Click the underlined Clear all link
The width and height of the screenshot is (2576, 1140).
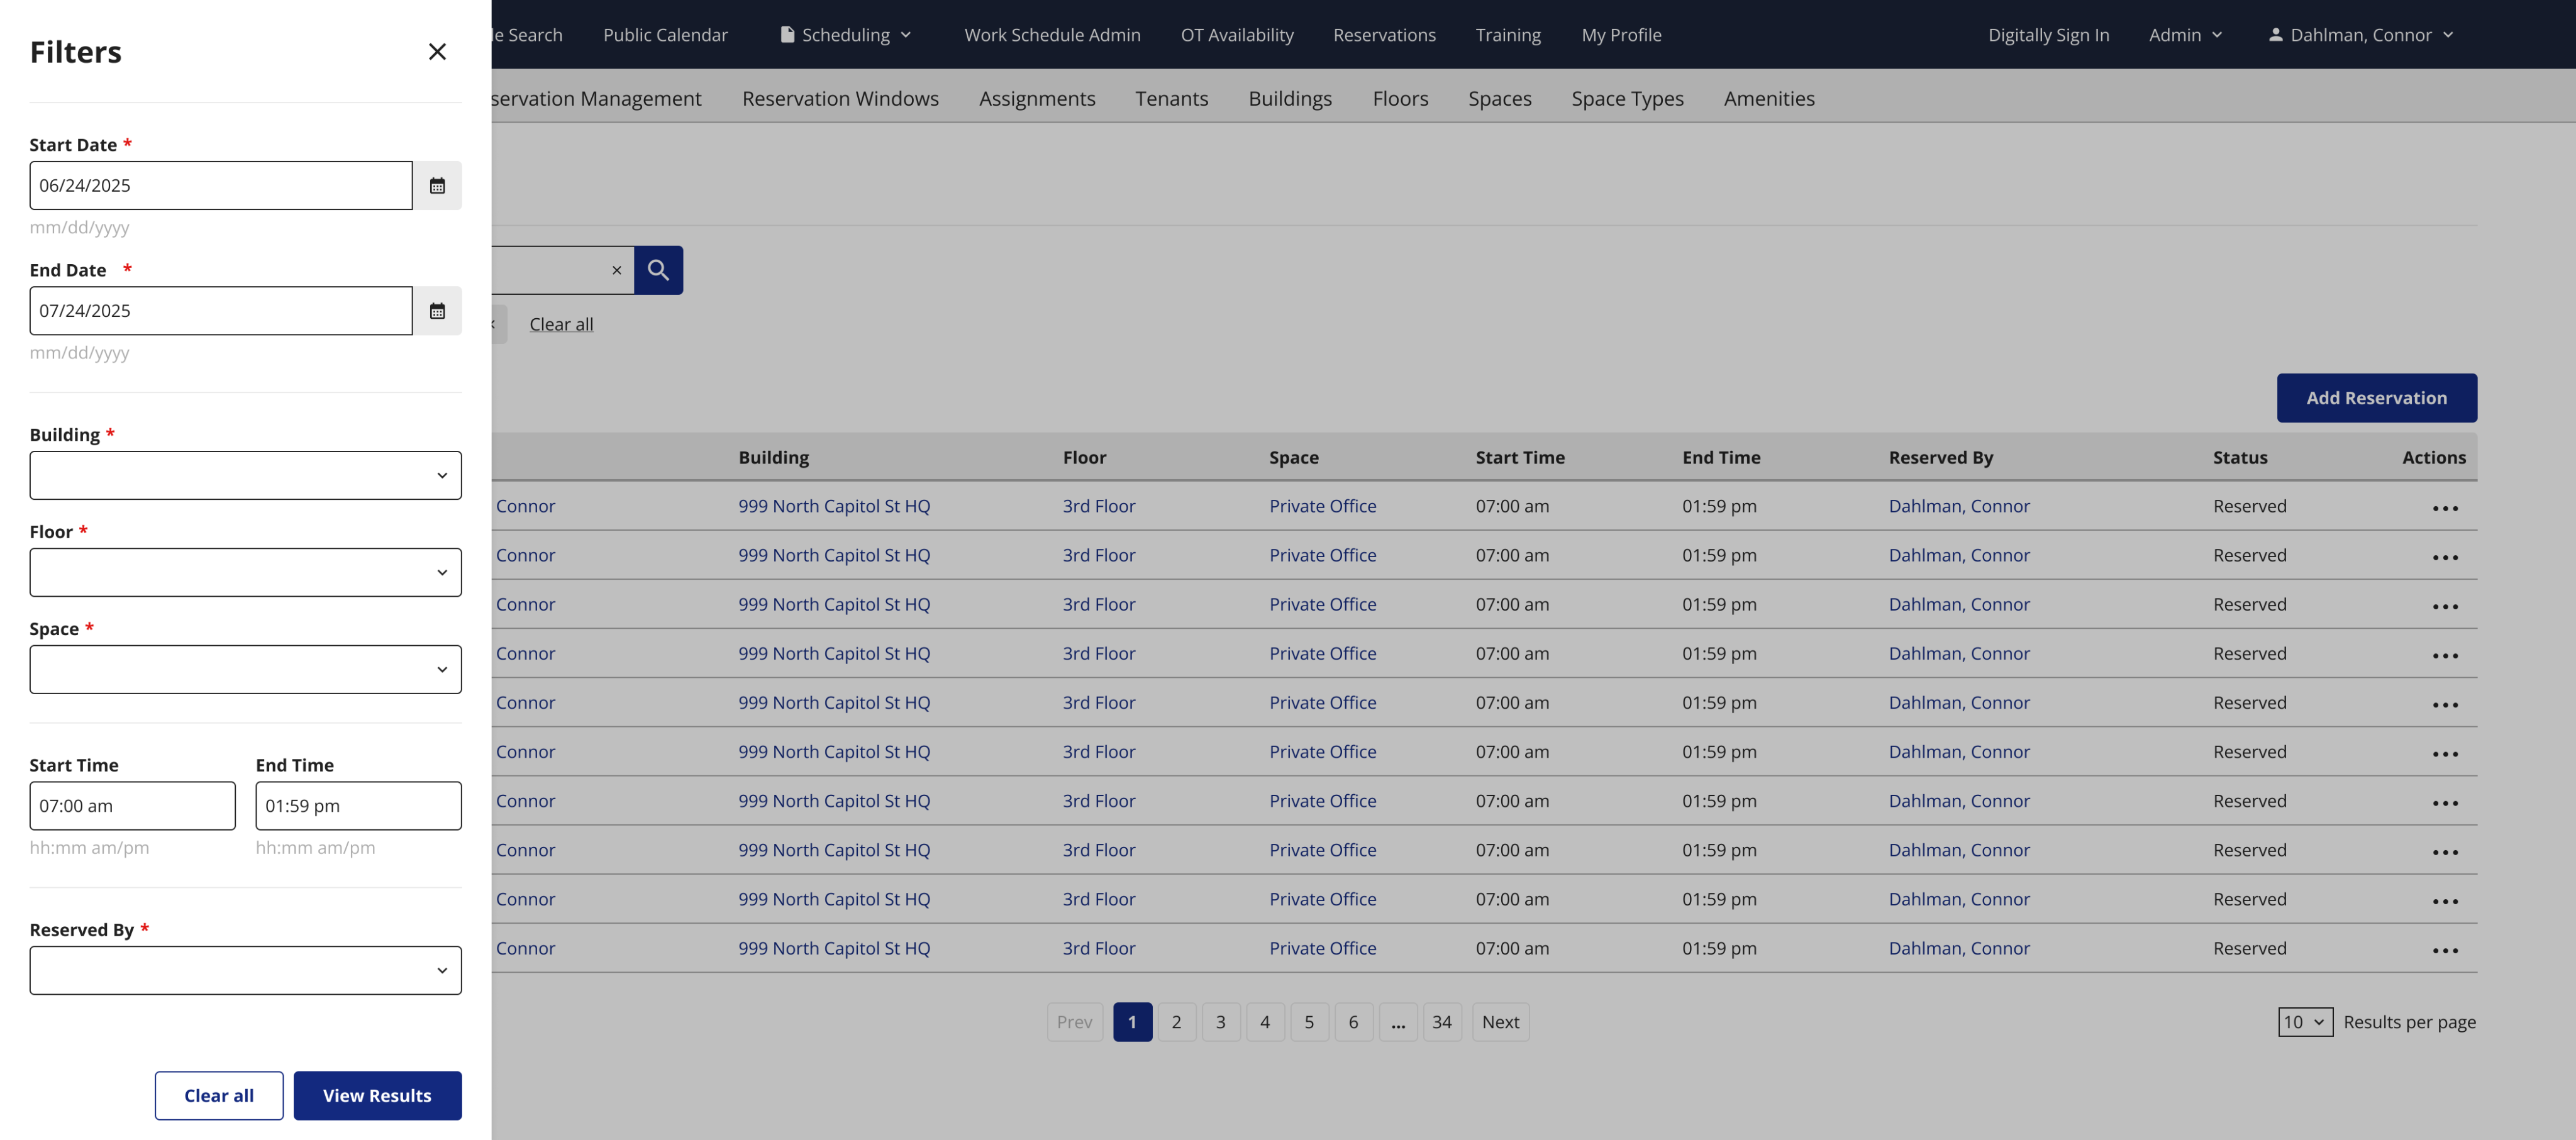point(561,324)
